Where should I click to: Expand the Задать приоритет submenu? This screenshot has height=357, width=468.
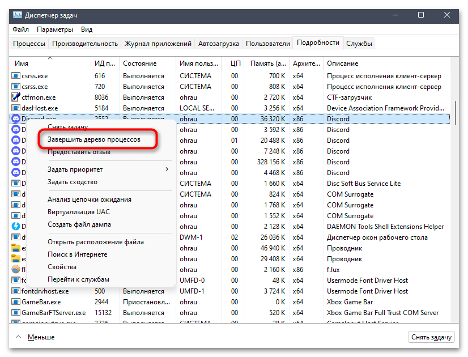(101, 169)
